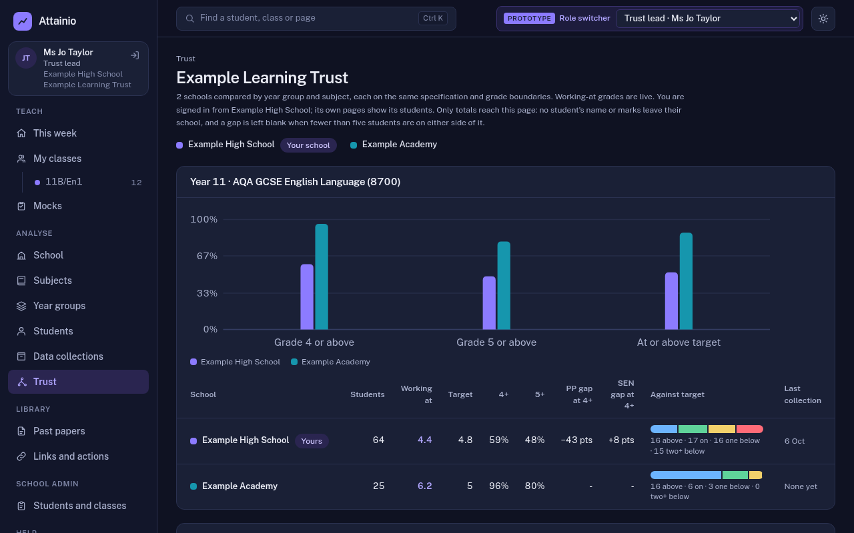The width and height of the screenshot is (854, 533).
Task: Click the network icon next to Trust
Action: click(22, 382)
